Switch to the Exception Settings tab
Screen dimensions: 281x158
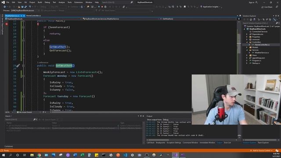(174, 143)
